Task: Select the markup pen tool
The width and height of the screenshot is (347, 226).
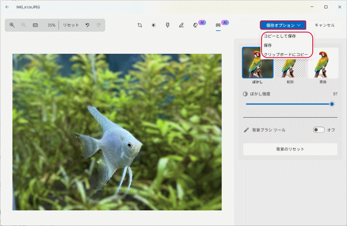Action: (181, 25)
